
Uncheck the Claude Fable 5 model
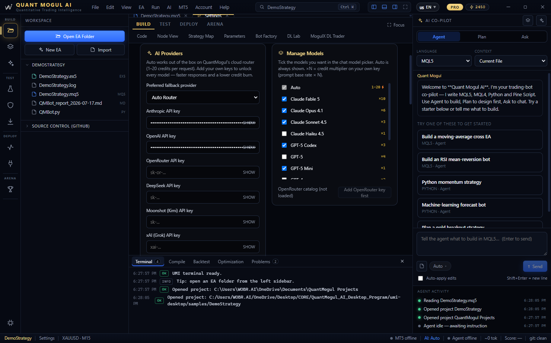[284, 99]
